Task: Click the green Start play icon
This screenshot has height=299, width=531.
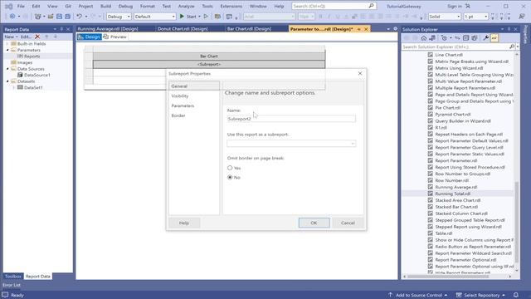Action: click(182, 17)
